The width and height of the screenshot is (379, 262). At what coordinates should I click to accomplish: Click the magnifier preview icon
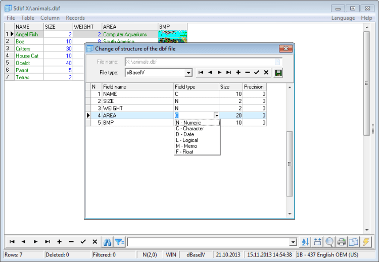pyautogui.click(x=329, y=242)
